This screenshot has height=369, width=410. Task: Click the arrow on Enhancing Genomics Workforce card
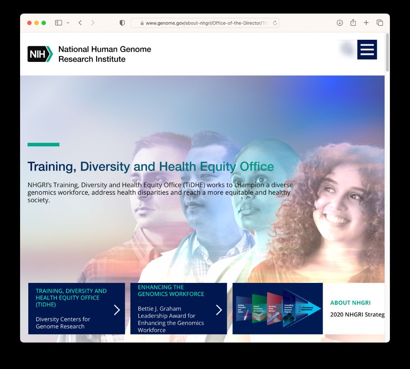219,310
